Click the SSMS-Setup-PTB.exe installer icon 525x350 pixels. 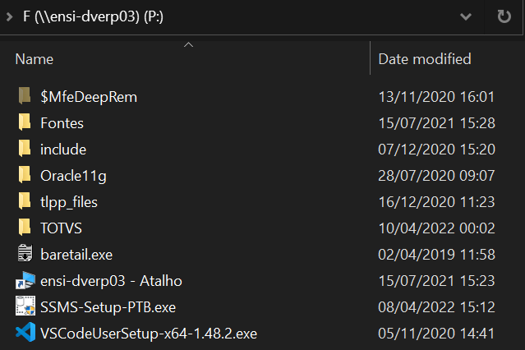coord(24,307)
